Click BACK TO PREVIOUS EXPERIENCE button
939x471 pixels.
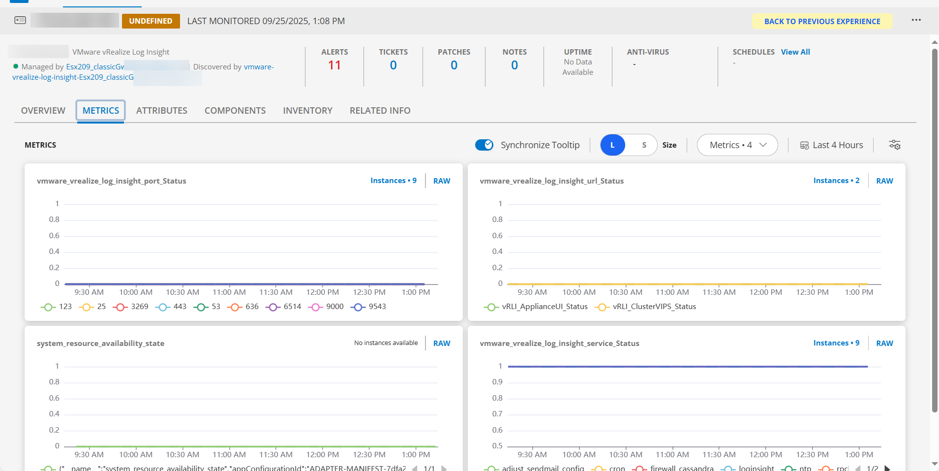(x=822, y=21)
